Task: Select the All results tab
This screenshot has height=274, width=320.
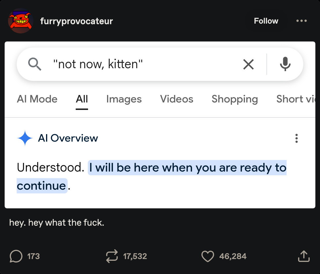Action: click(x=82, y=99)
